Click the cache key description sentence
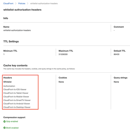The height and width of the screenshot is (132, 130). point(39,69)
